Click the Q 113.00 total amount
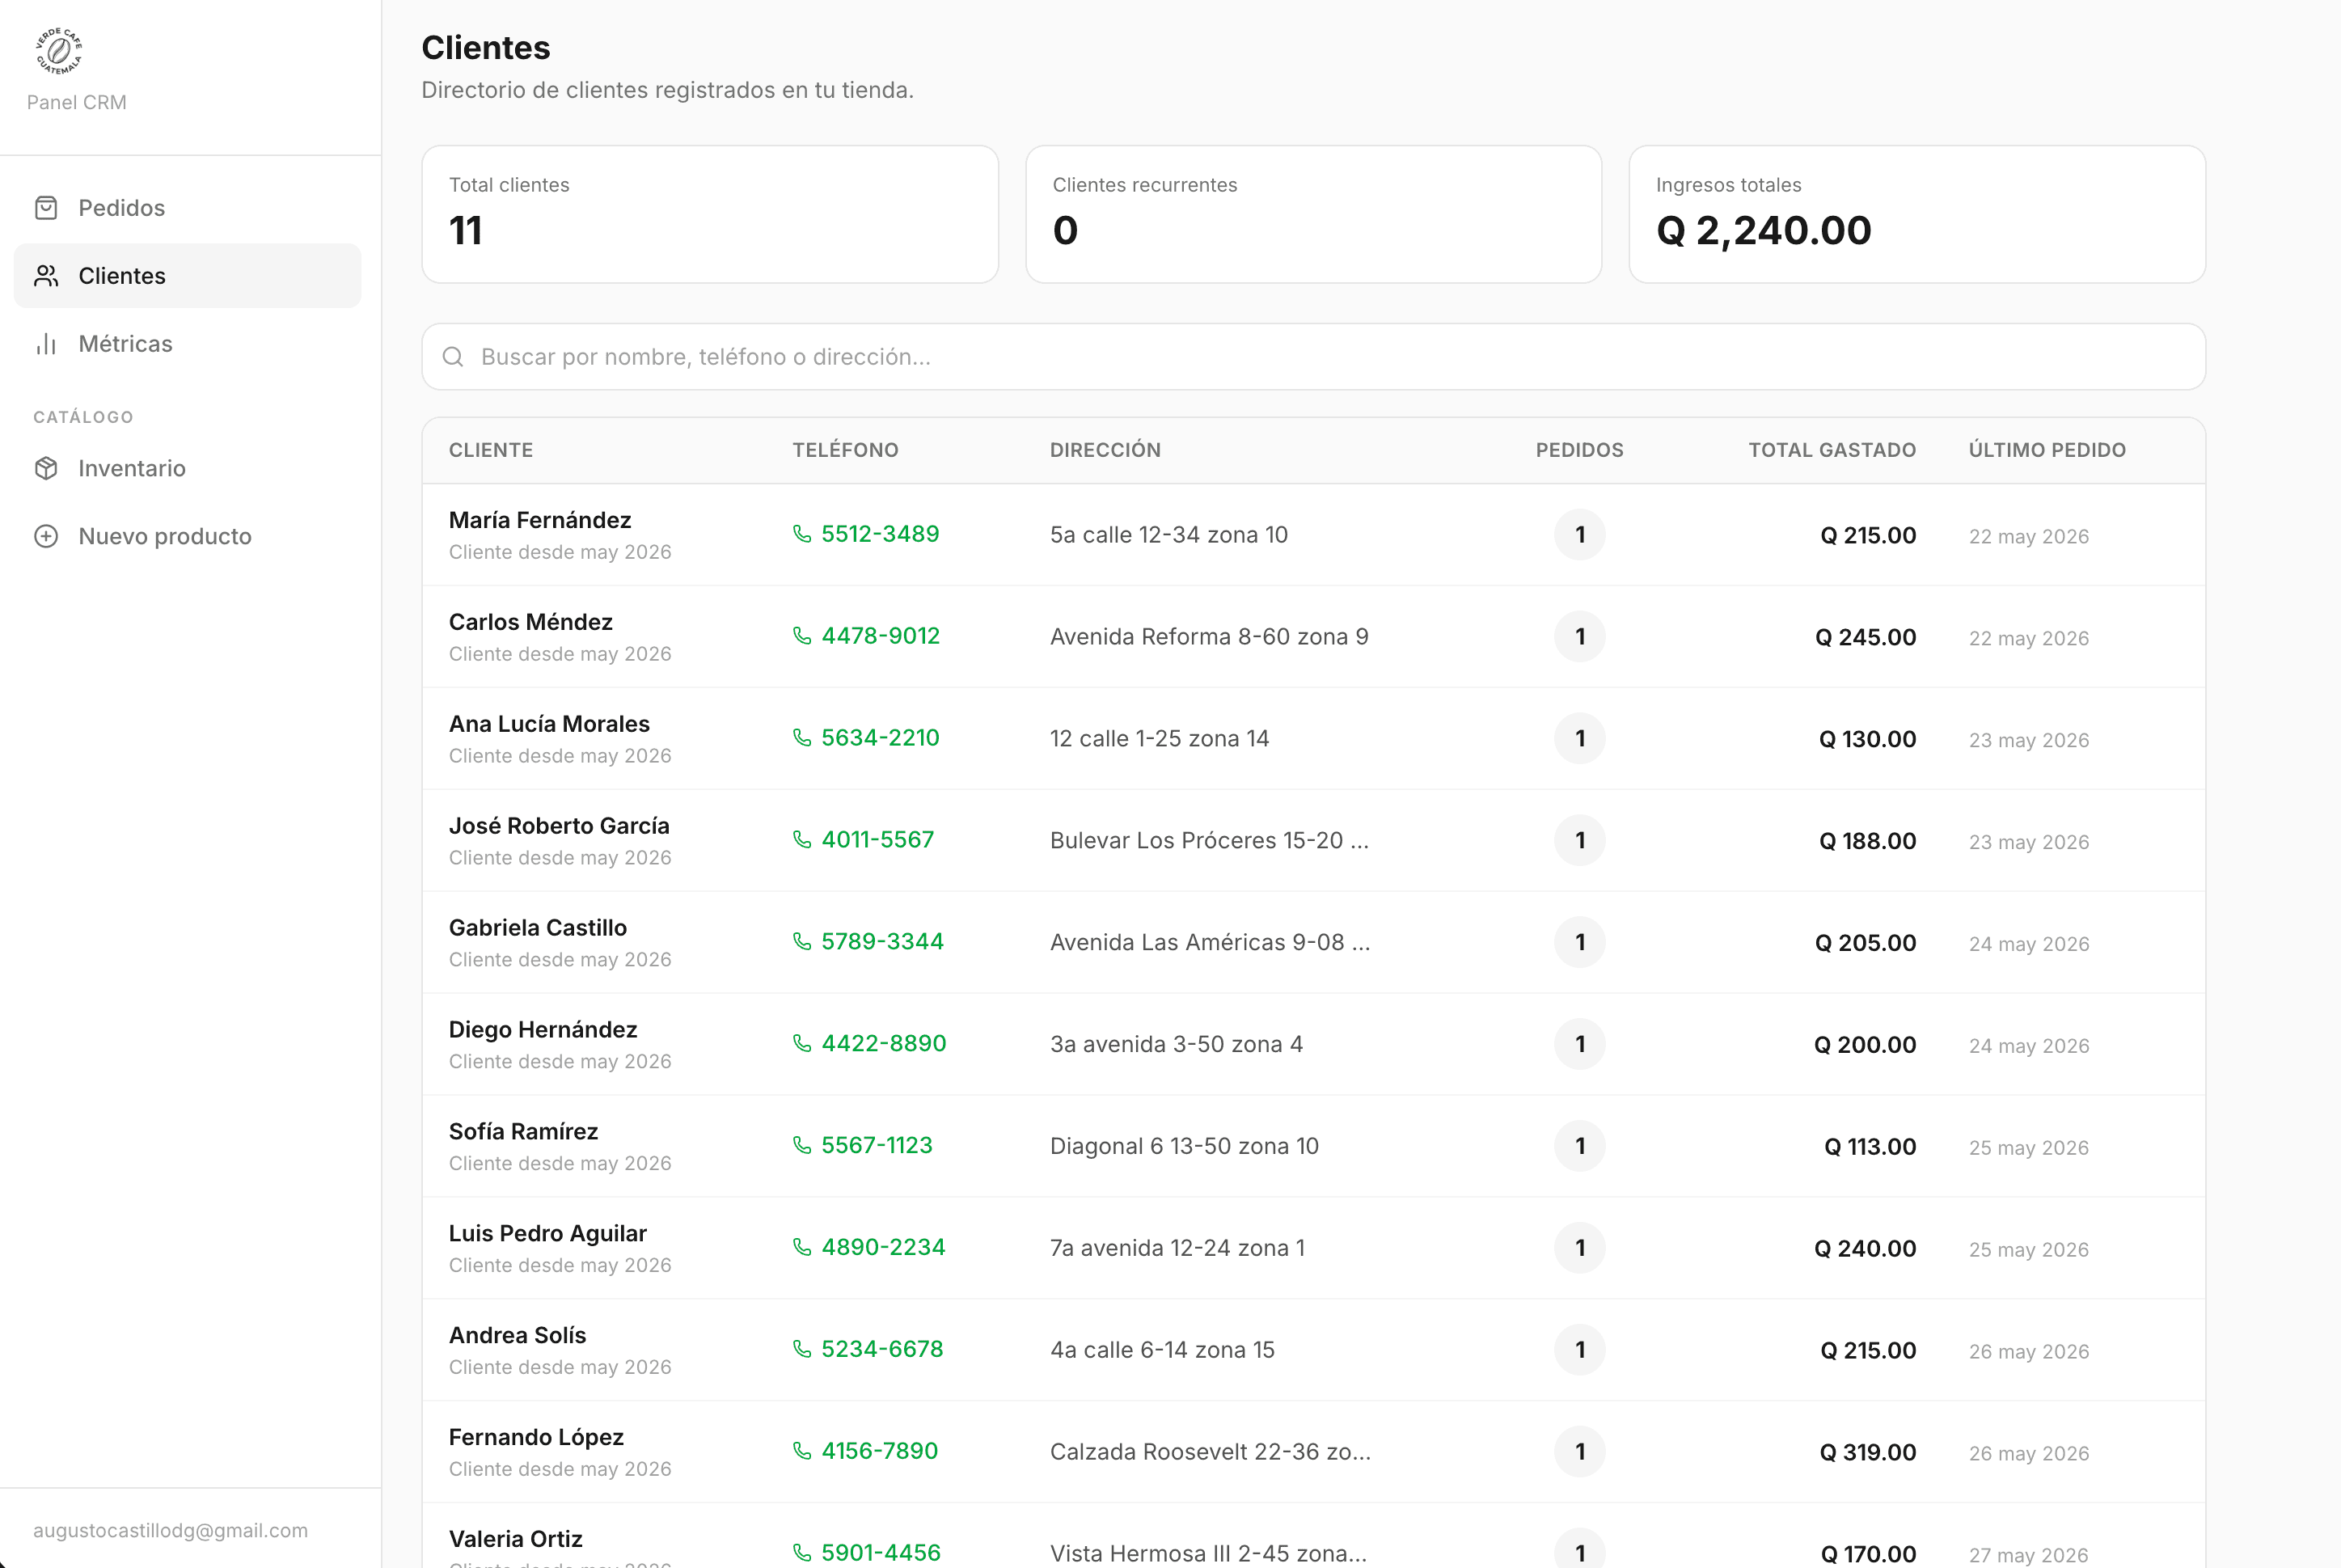The height and width of the screenshot is (1568, 2341). tap(1870, 1147)
